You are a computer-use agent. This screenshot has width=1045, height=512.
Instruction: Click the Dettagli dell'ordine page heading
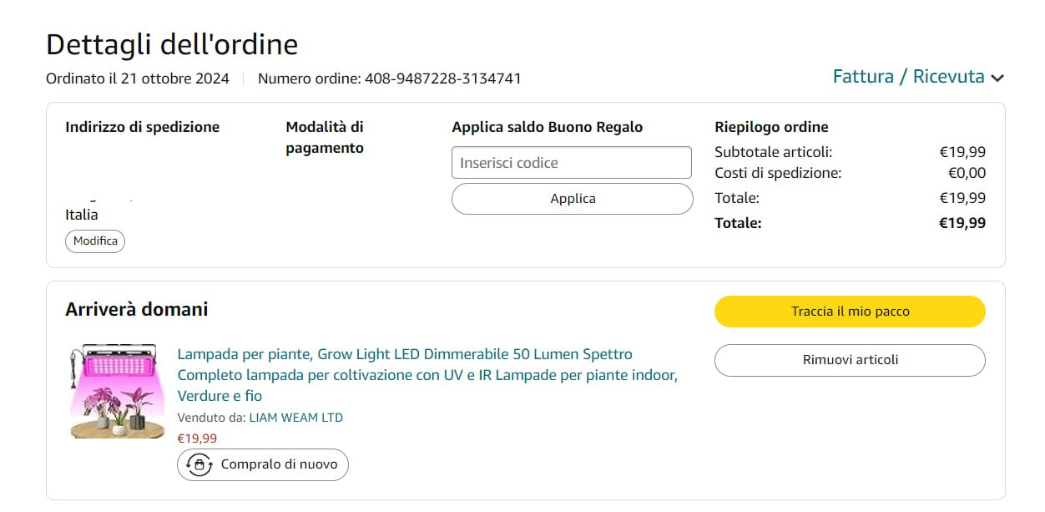tap(172, 44)
